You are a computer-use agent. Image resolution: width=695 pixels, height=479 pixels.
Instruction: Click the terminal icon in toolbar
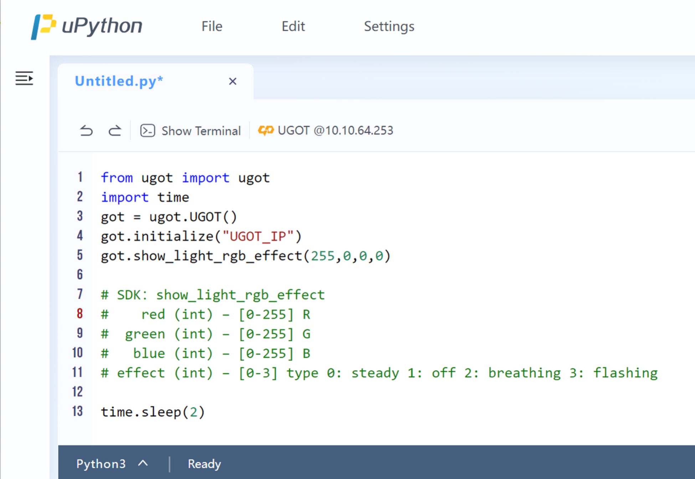click(147, 131)
